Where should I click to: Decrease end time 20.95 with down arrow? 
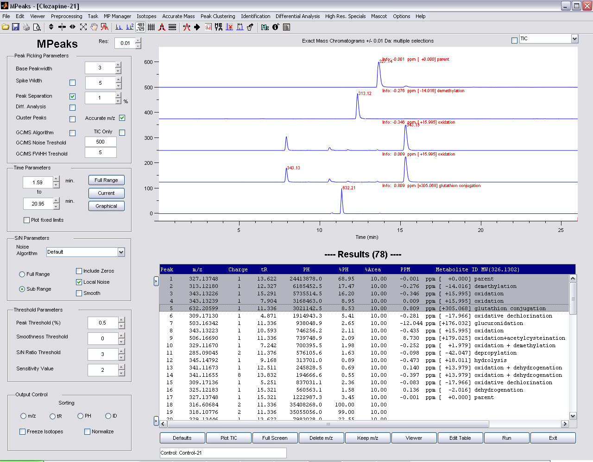tap(56, 206)
